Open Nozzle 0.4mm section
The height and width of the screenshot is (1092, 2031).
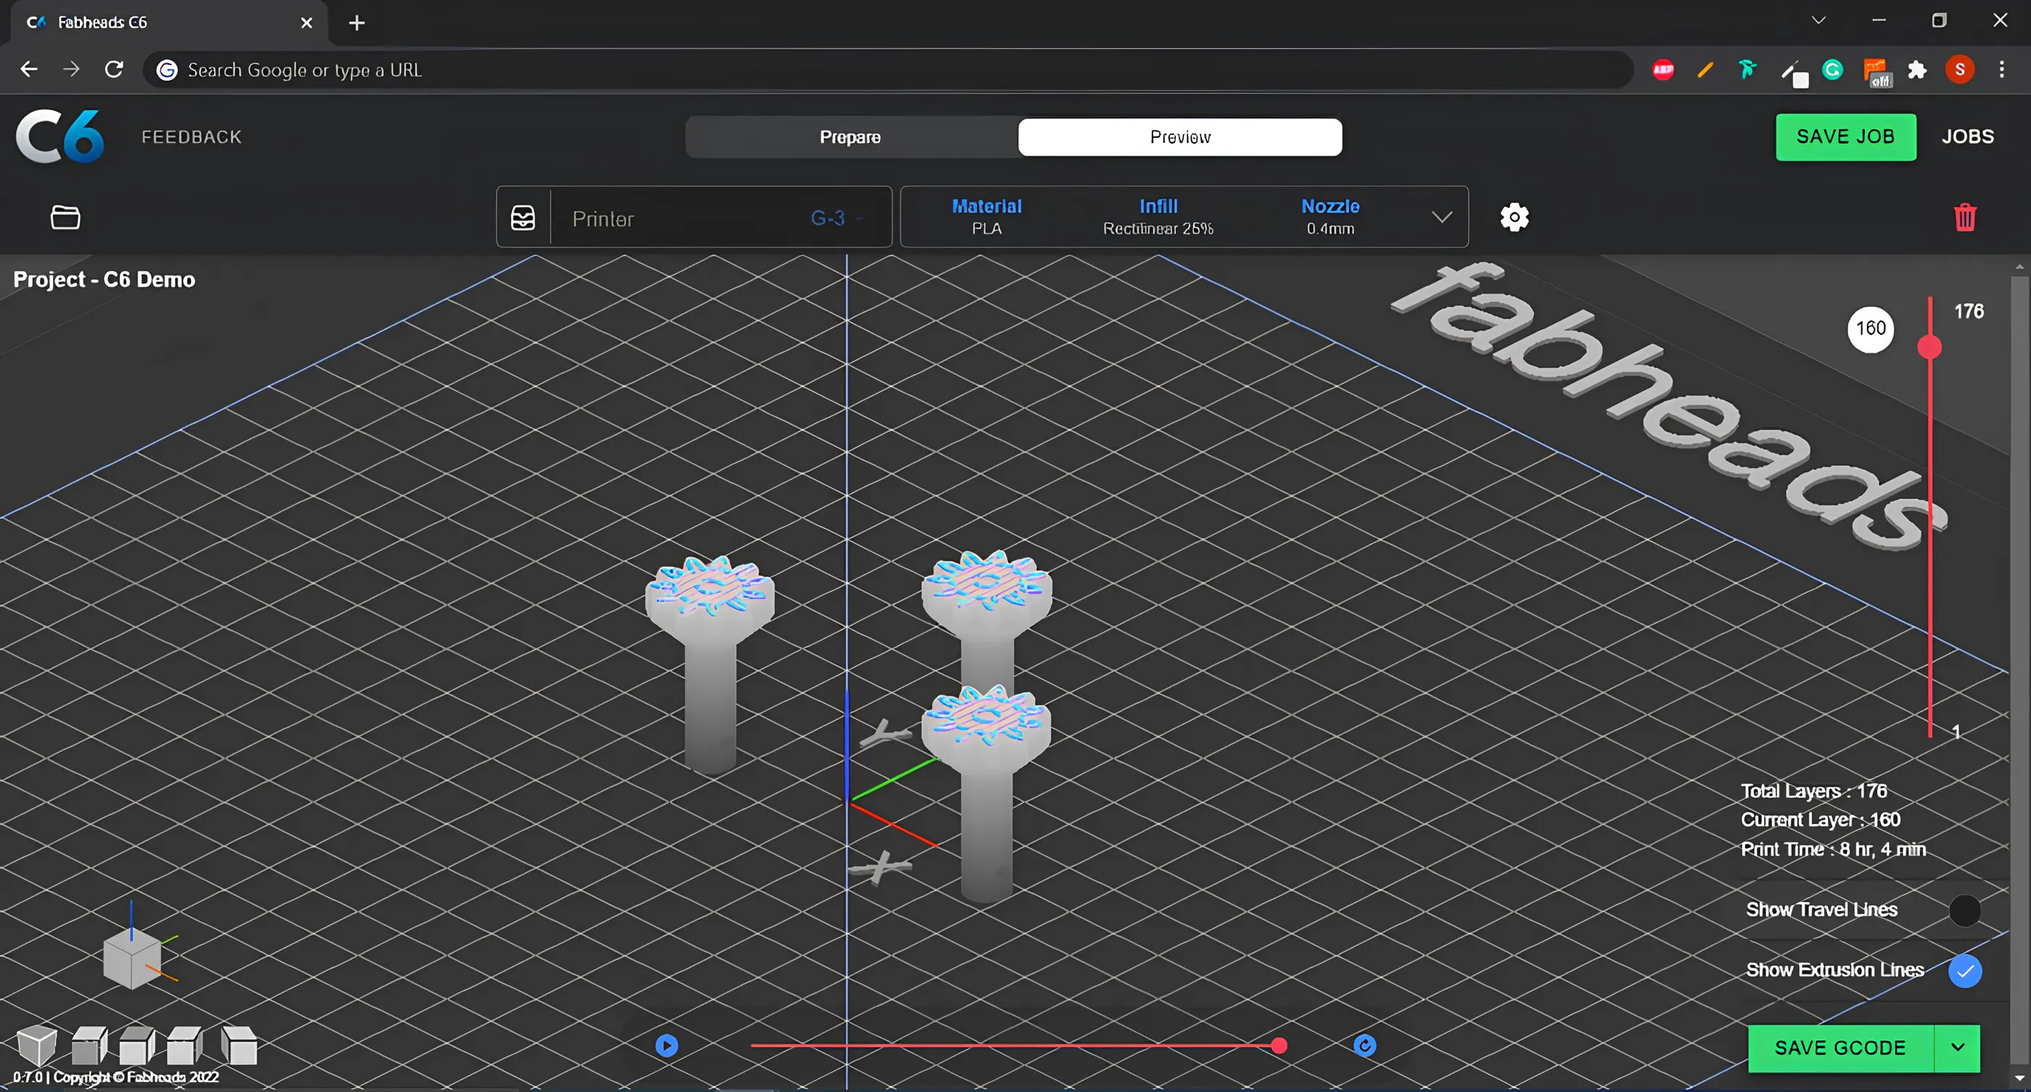1330,217
